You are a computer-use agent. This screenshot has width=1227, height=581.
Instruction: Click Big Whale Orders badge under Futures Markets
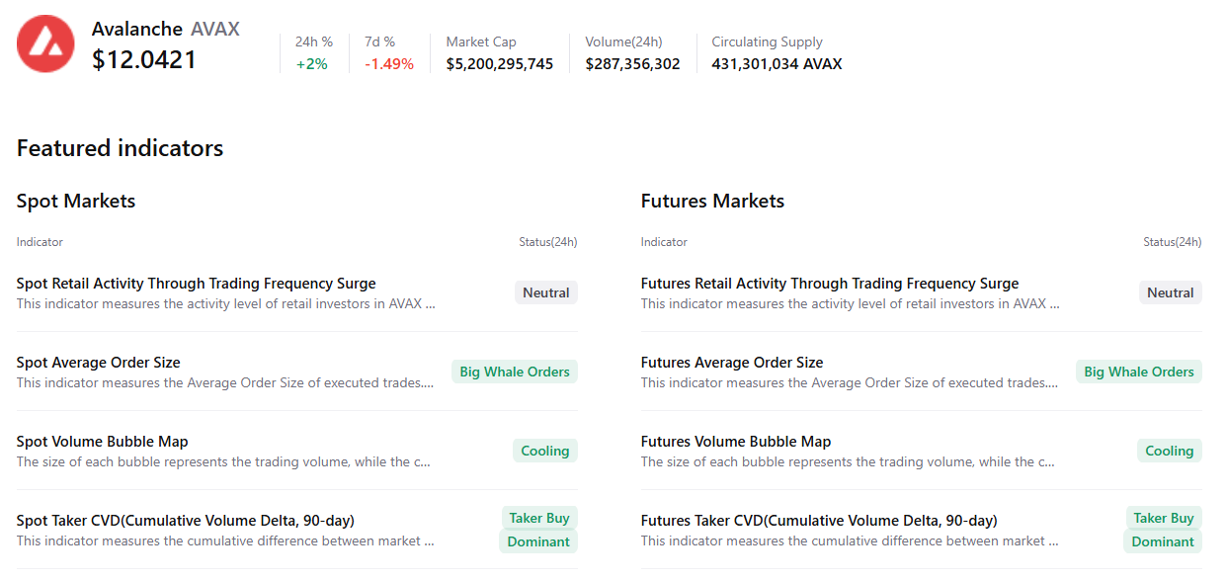tap(1138, 372)
